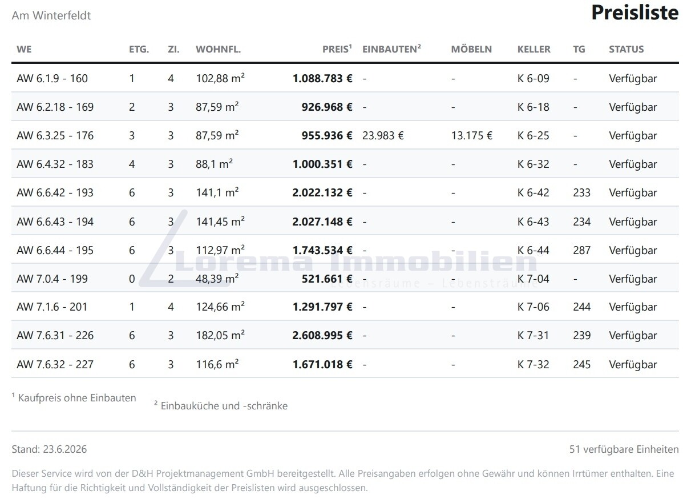The width and height of the screenshot is (683, 499).
Task: Click living area 116,6 m²
Action: (x=217, y=364)
